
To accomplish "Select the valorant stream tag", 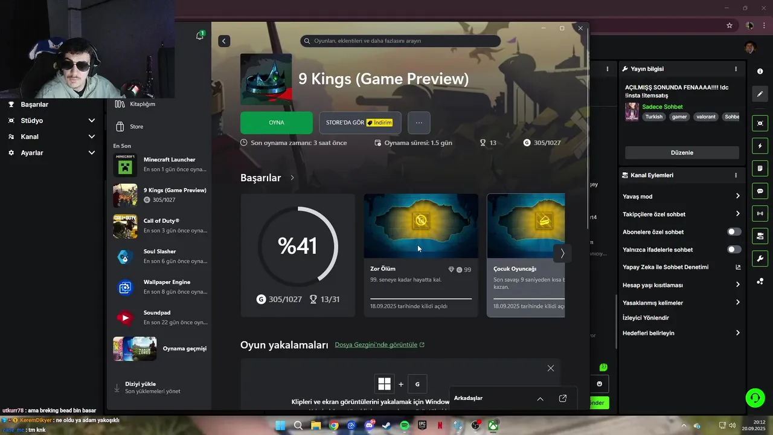I will point(707,117).
